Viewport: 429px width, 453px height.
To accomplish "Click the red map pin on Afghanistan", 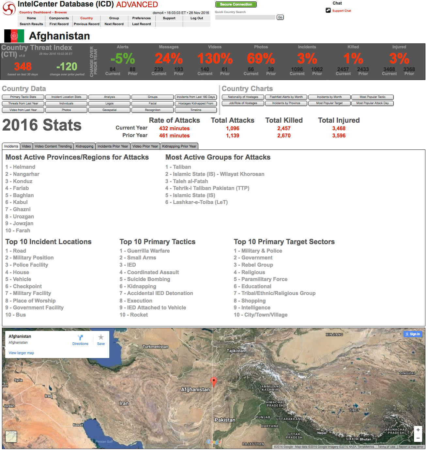I will 214,382.
